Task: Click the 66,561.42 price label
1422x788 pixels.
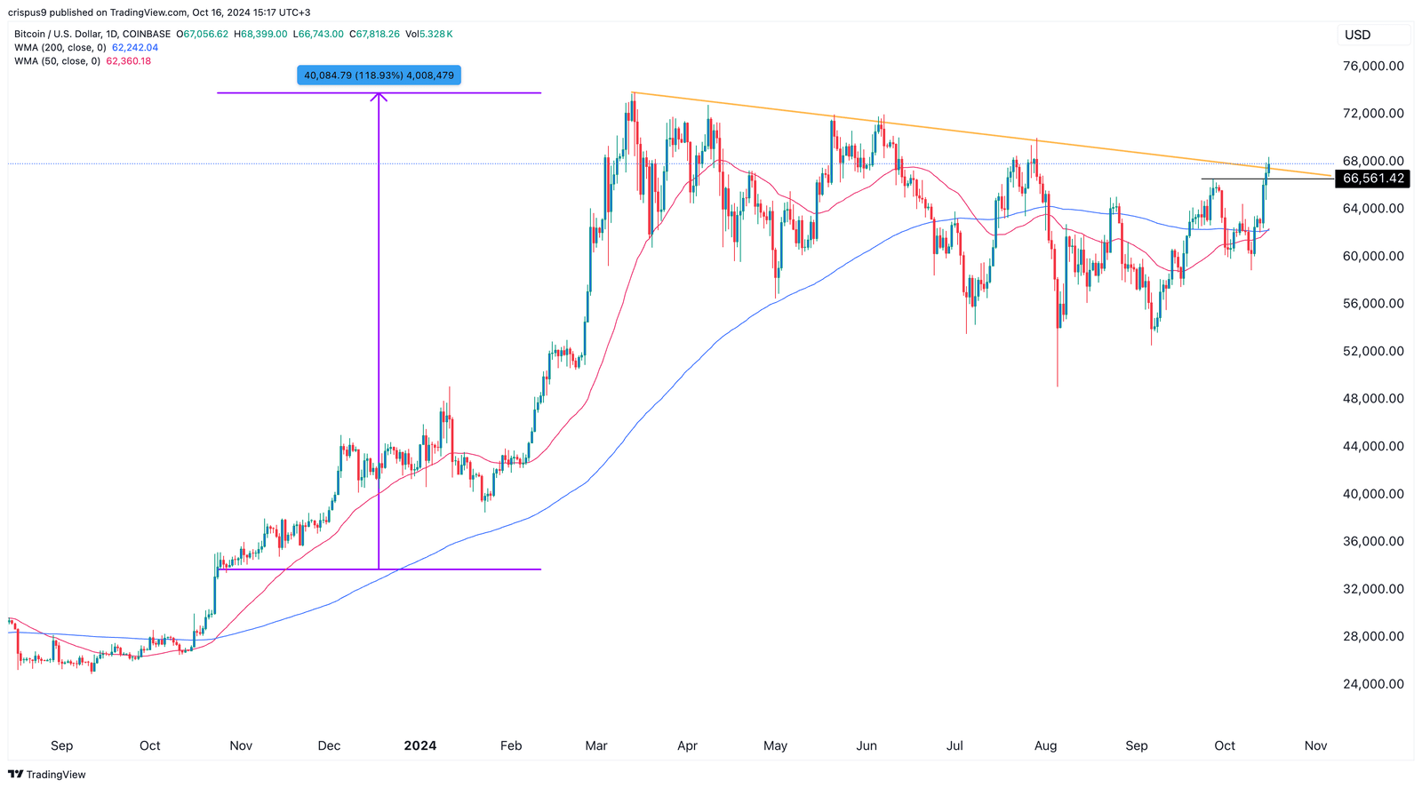Action: (1373, 179)
